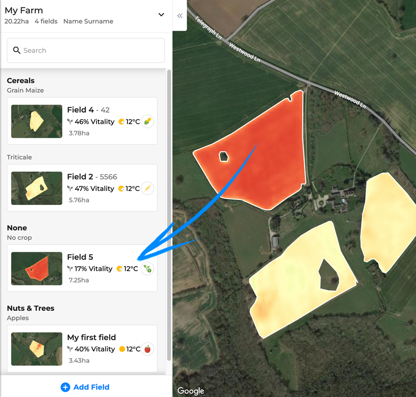Click inside the Search field
Viewport: 416px width, 397px height.
[x=86, y=50]
